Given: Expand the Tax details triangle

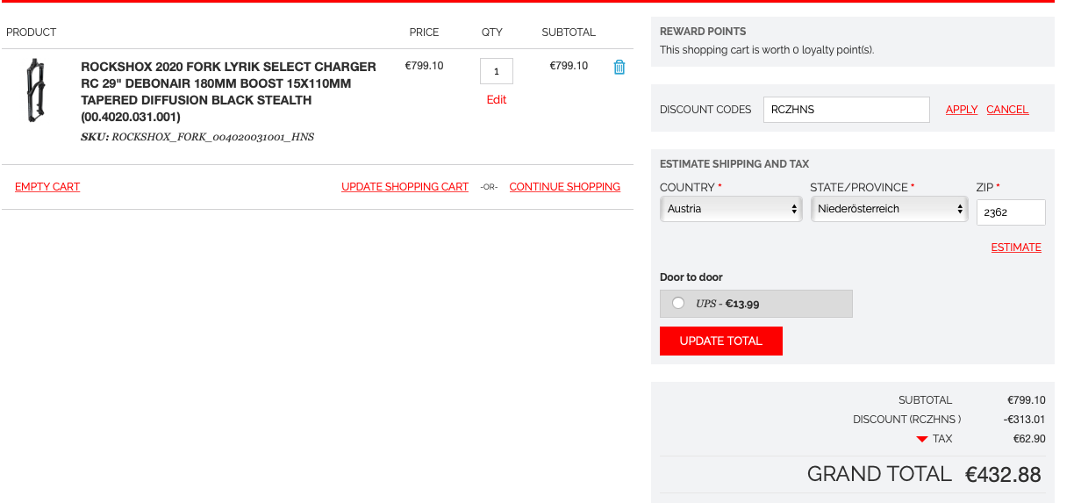Looking at the screenshot, I should [921, 439].
